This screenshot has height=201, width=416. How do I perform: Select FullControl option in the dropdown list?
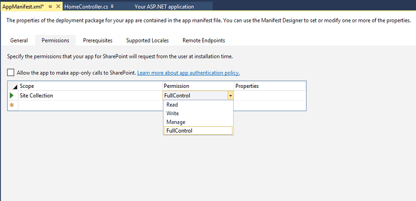[198, 131]
